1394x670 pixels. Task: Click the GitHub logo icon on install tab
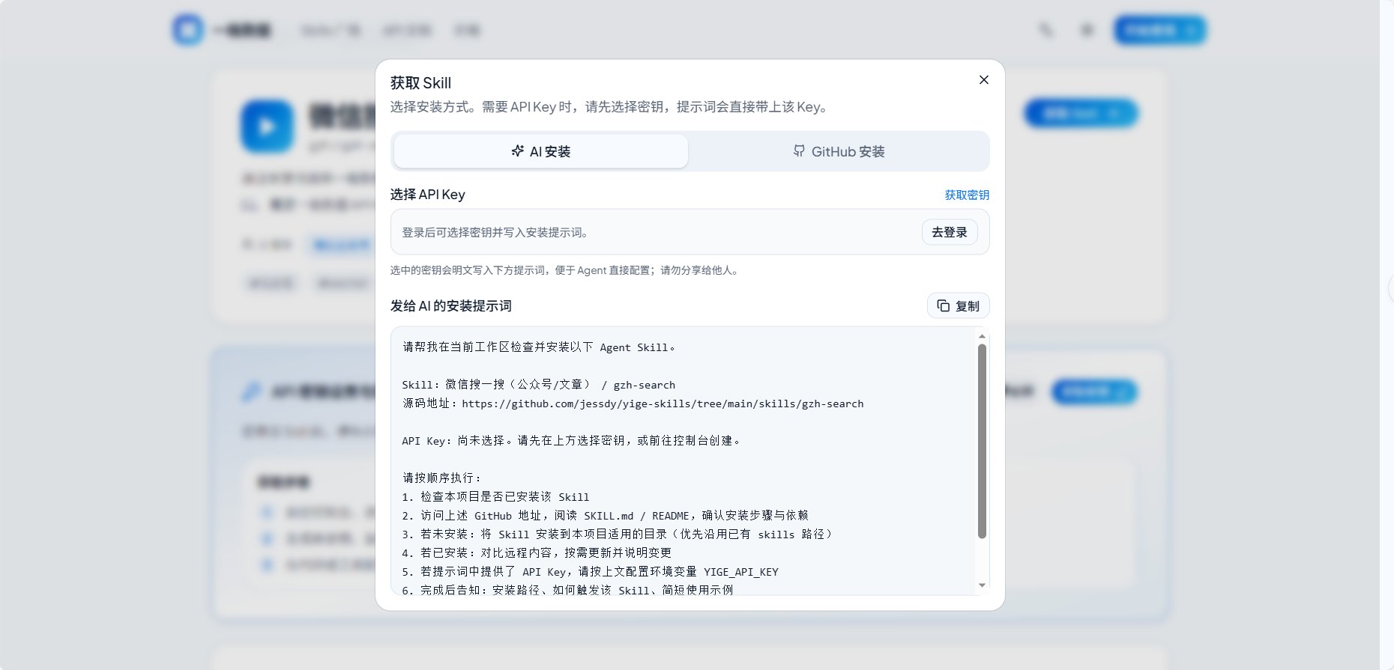click(x=799, y=151)
